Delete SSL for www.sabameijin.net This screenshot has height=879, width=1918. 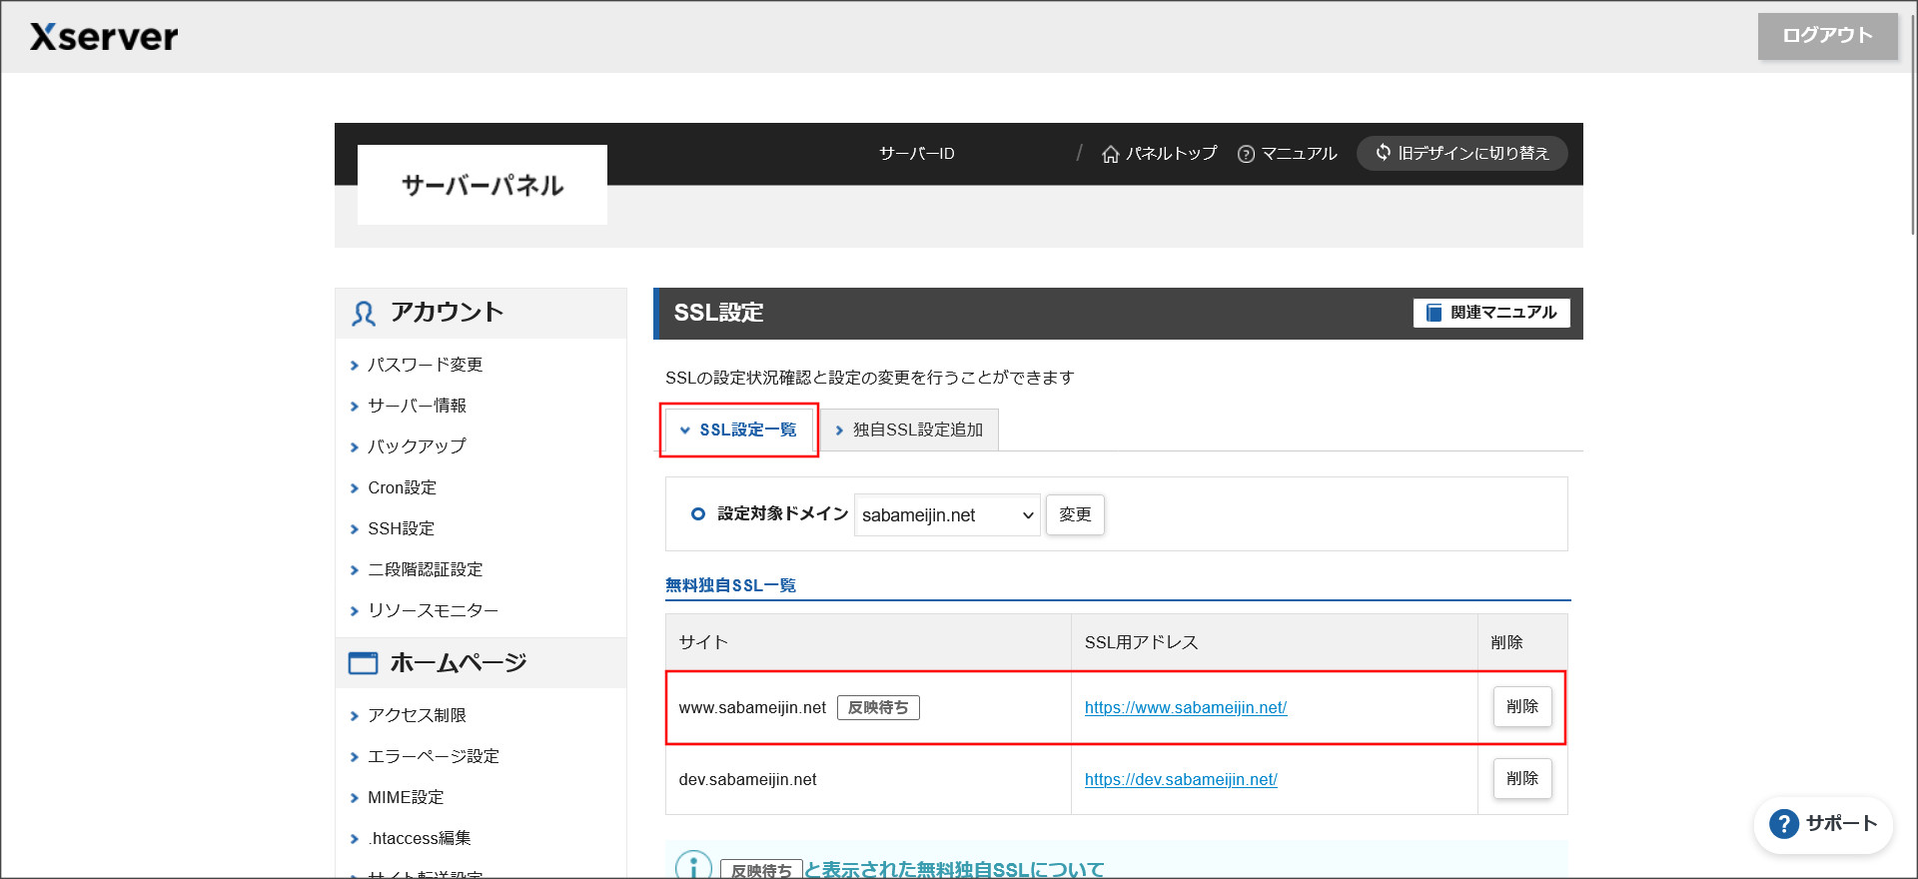click(1521, 707)
